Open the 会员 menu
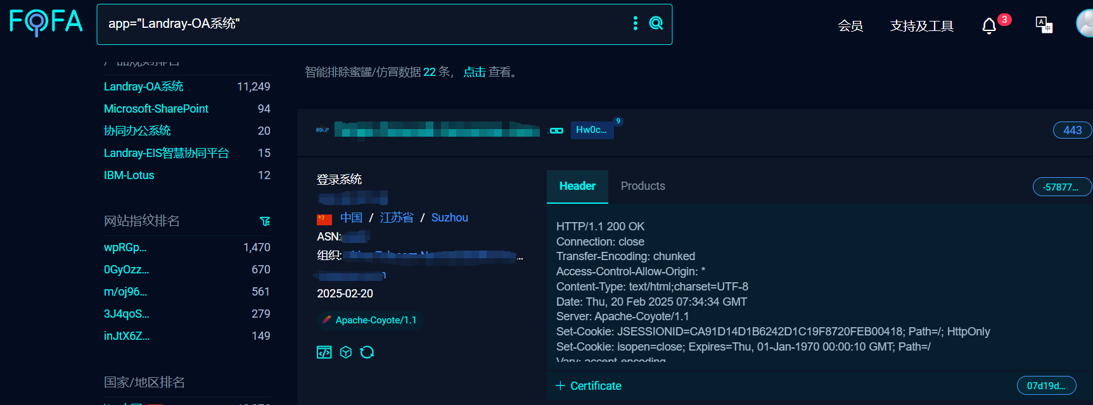 tap(850, 26)
